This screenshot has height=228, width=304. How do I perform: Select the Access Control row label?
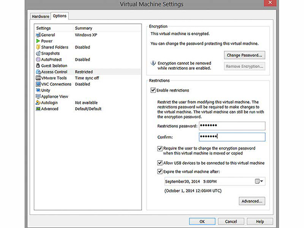tap(54, 72)
